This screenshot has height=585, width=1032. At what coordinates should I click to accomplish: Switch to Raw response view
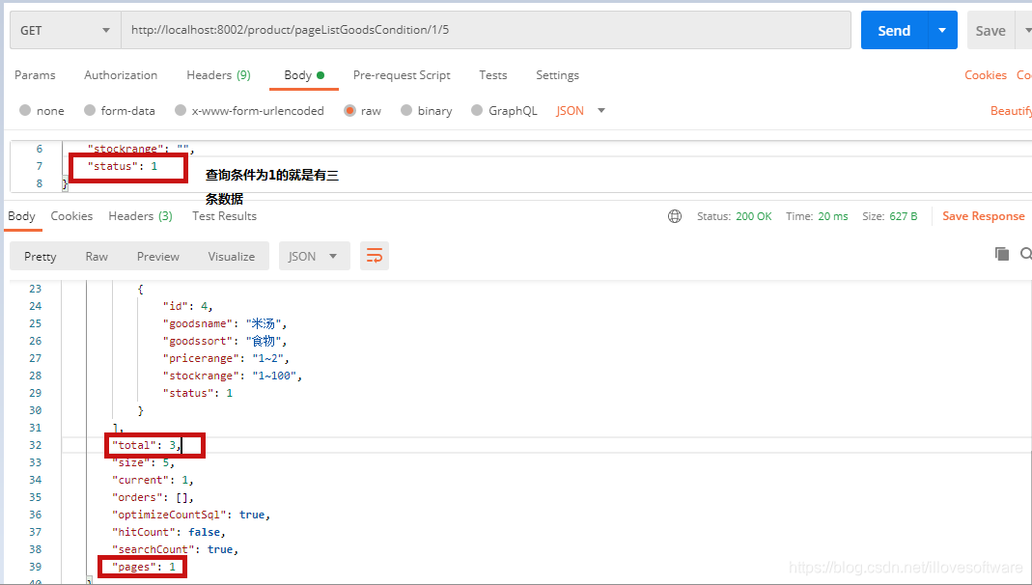click(x=97, y=257)
